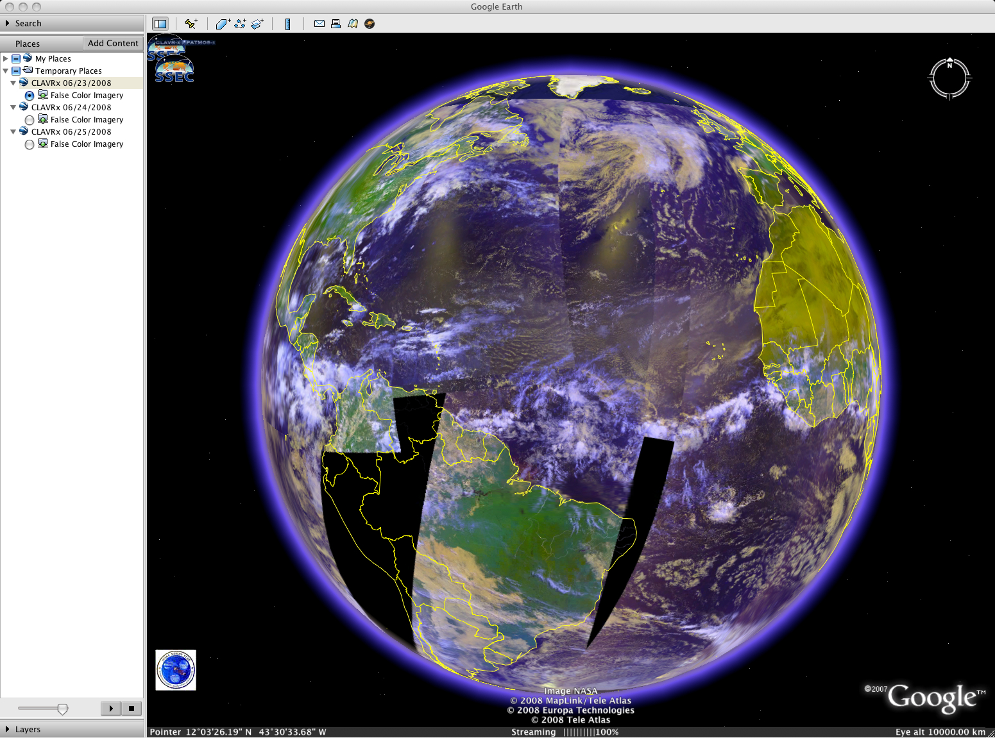Print the current view
Screen dimensions: 995x738
tap(336, 24)
